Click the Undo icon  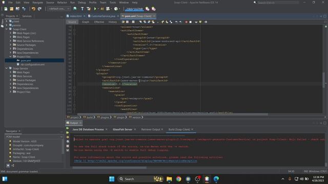33,9
